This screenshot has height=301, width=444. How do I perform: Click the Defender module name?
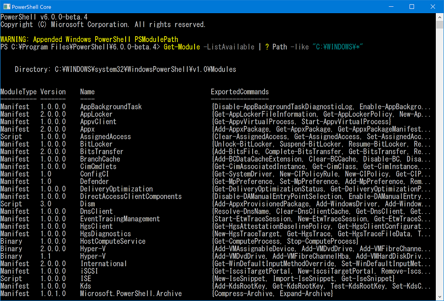(x=94, y=182)
